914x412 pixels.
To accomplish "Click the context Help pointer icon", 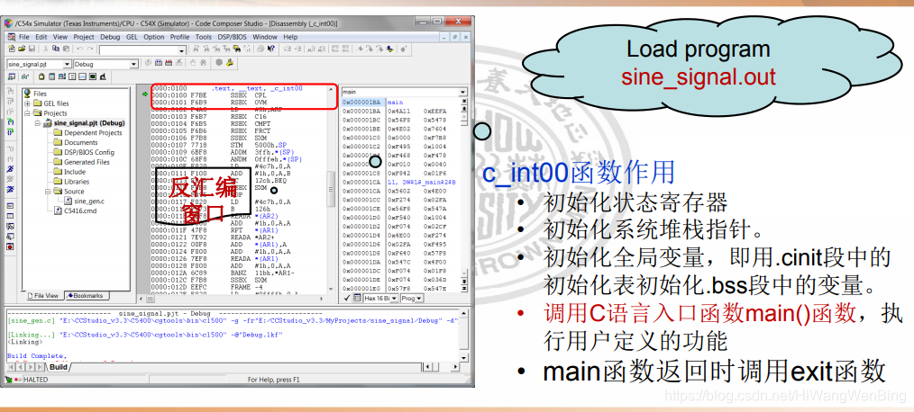I will coord(270,49).
